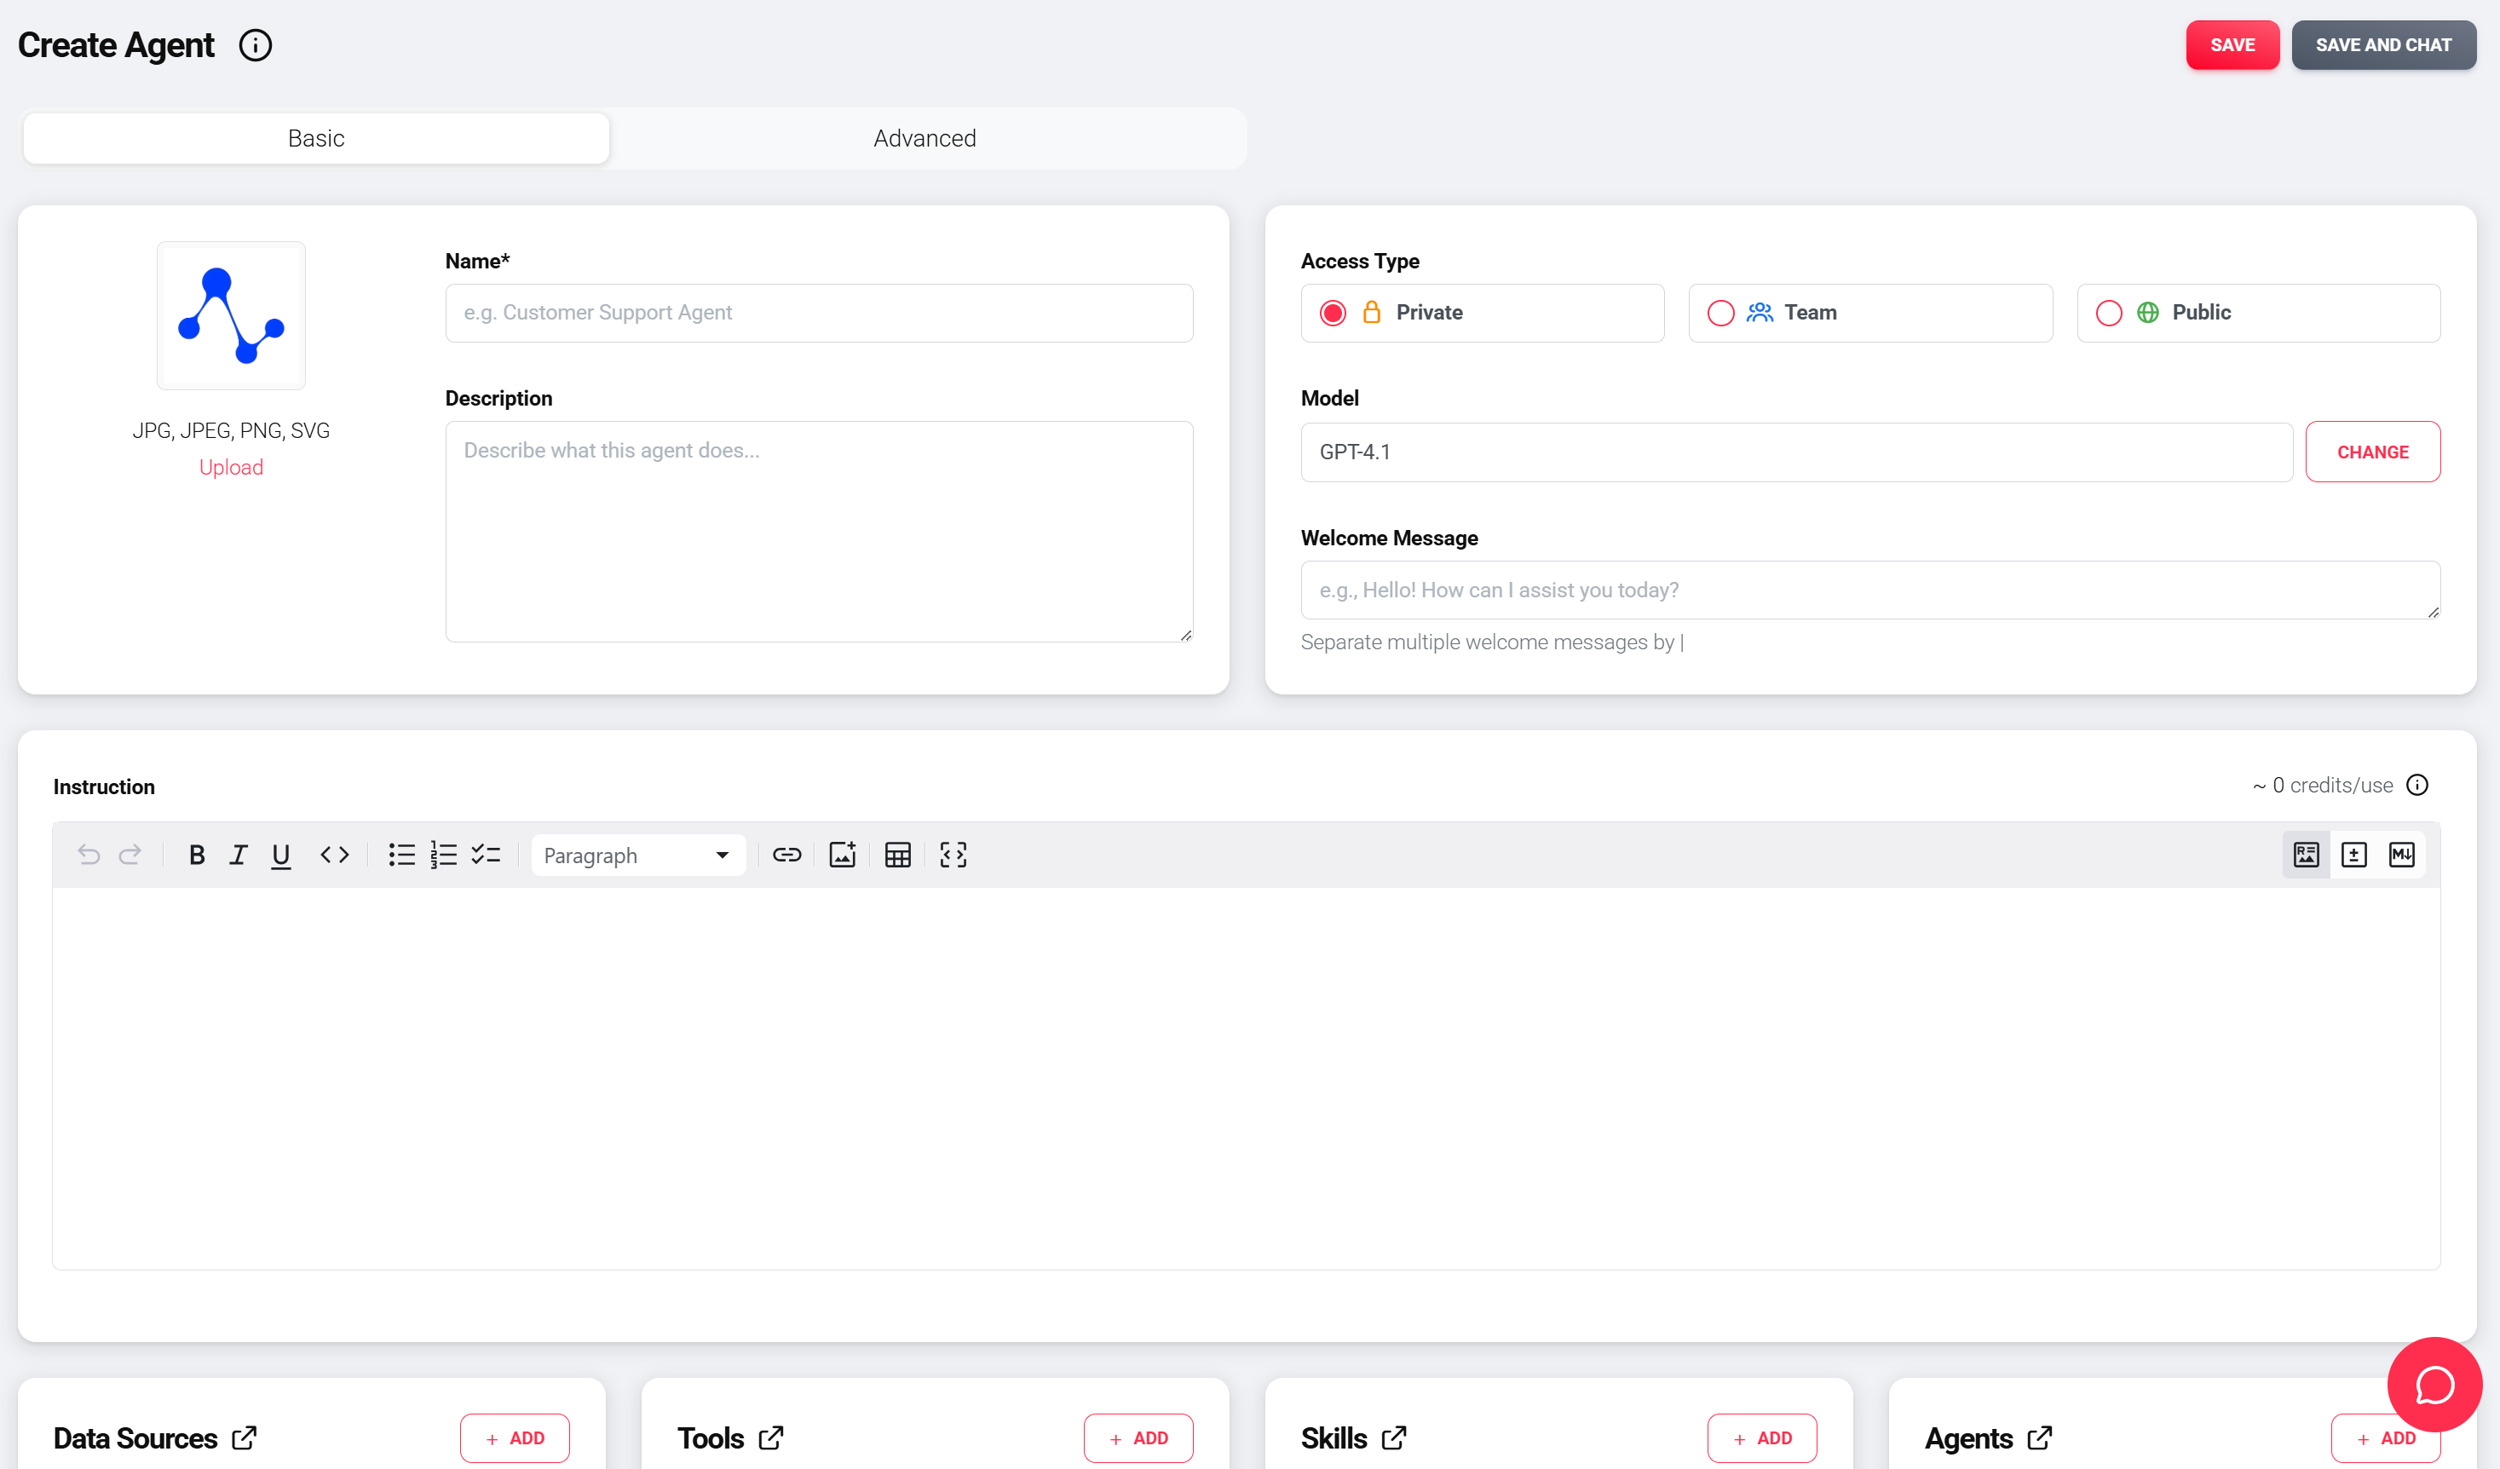
Task: Switch to the Advanced tab
Action: [925, 139]
